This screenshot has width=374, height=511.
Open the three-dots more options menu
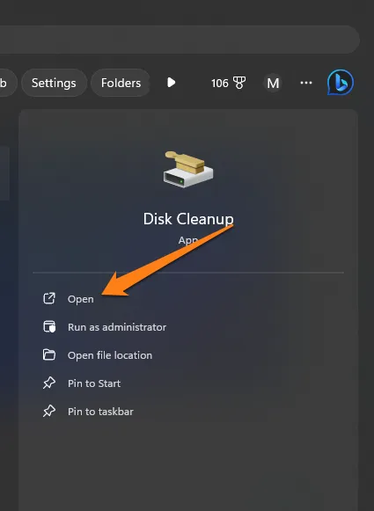coord(306,83)
